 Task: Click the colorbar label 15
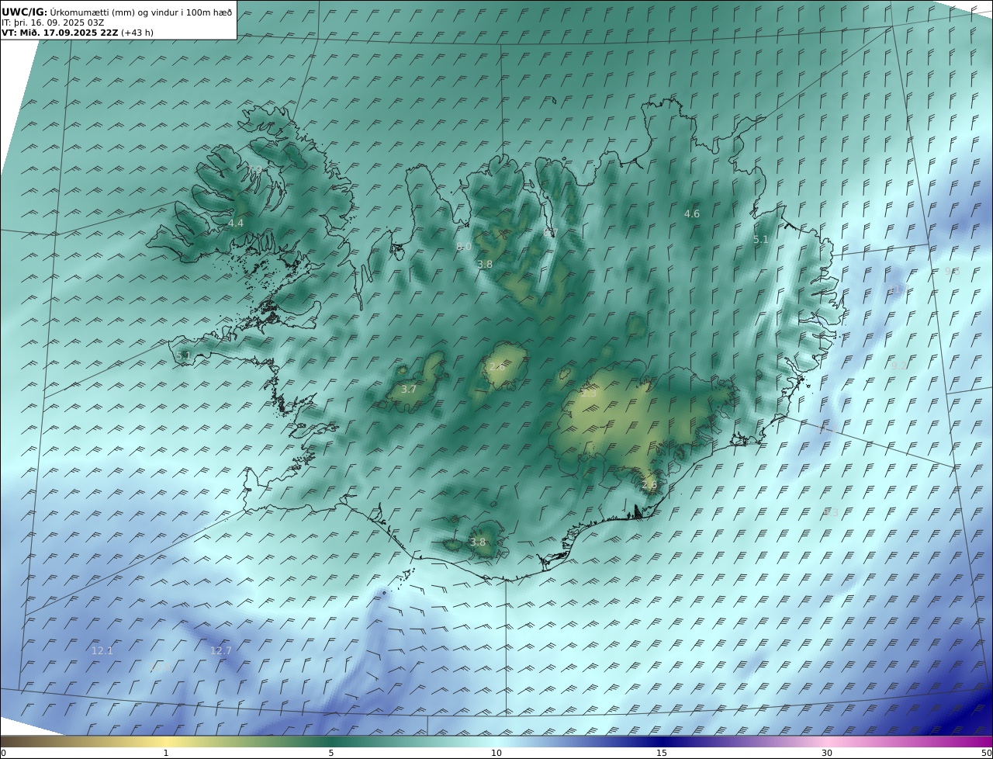coord(662,753)
